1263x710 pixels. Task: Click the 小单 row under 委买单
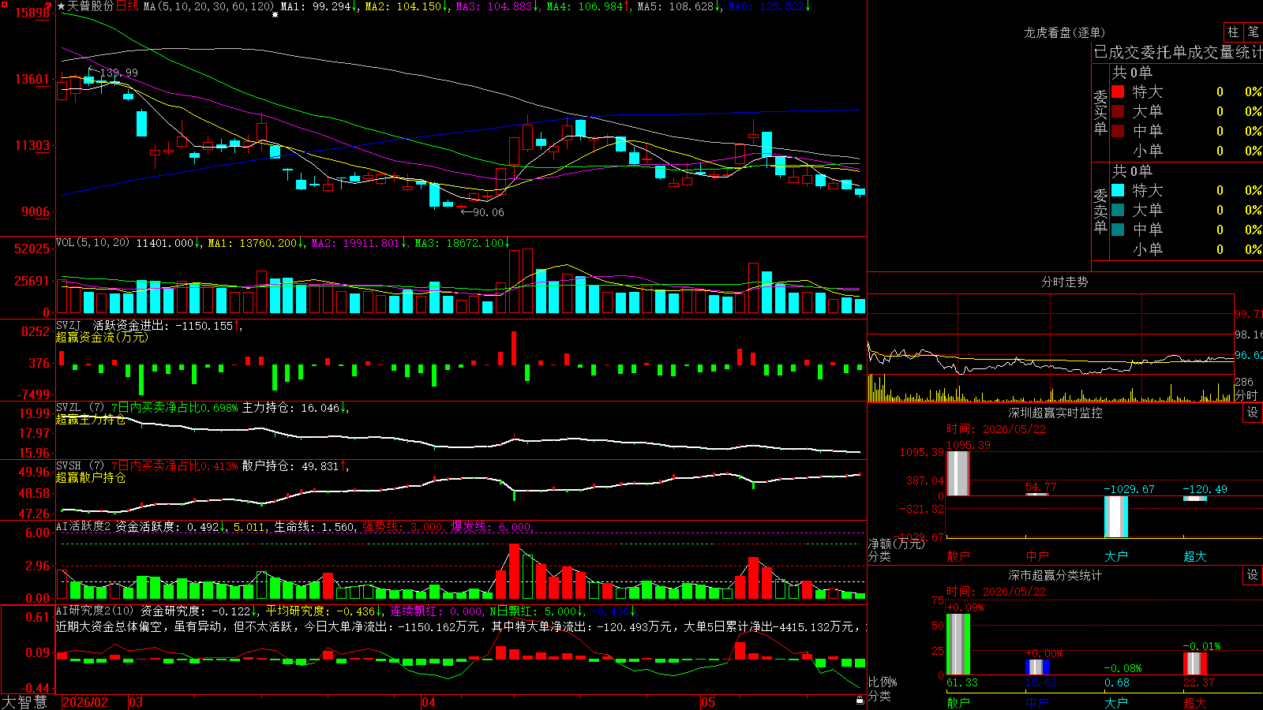1186,151
